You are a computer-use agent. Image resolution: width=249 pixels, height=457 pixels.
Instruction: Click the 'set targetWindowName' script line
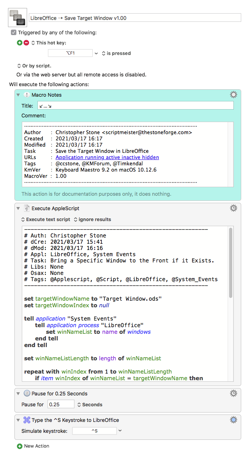[x=93, y=299]
